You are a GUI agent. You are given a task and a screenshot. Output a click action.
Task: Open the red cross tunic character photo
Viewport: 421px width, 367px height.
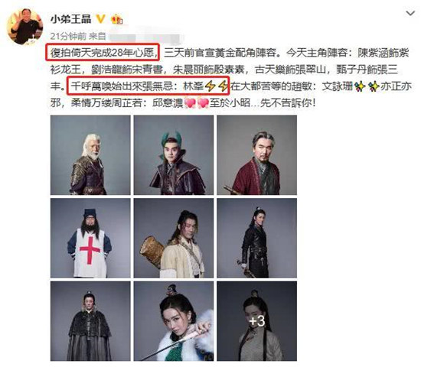pos(90,239)
